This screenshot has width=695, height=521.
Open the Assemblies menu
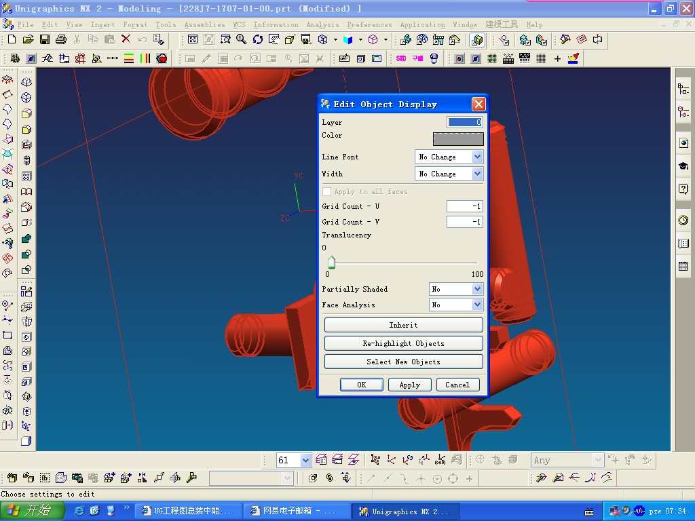[x=204, y=25]
